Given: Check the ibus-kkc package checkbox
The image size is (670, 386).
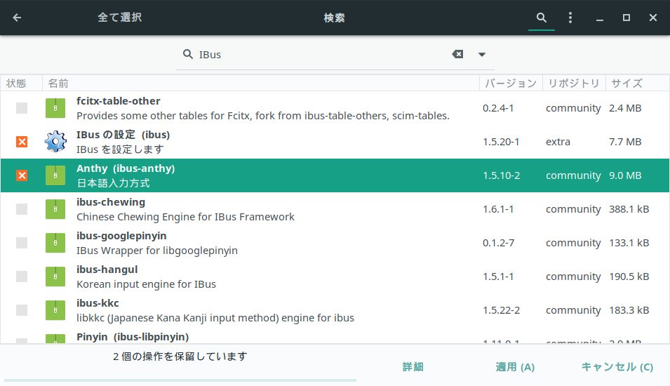Looking at the screenshot, I should (22, 310).
